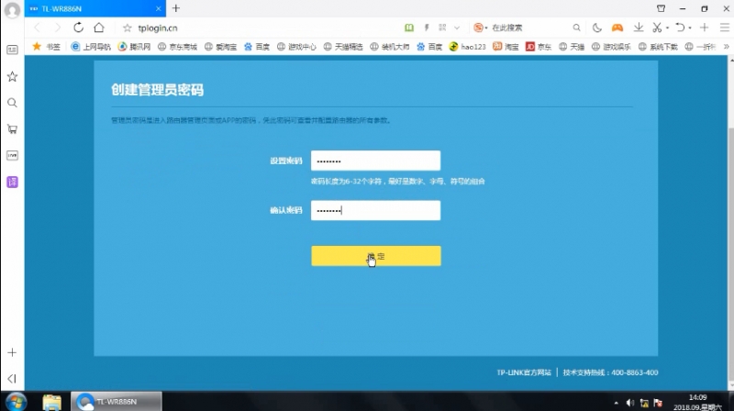Viewport: 734px width, 411px height.
Task: Click the page vertical scrollbar thumb
Action: pyautogui.click(x=731, y=253)
